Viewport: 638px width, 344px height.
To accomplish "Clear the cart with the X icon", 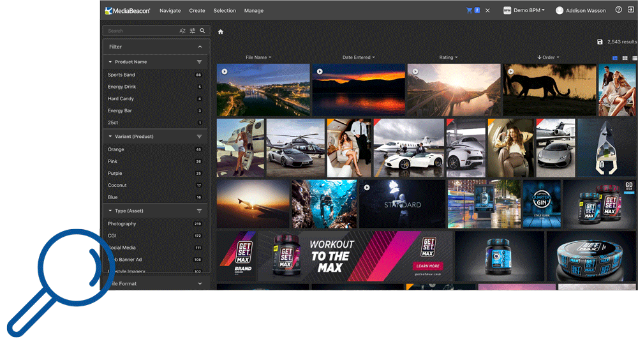I will click(x=487, y=11).
